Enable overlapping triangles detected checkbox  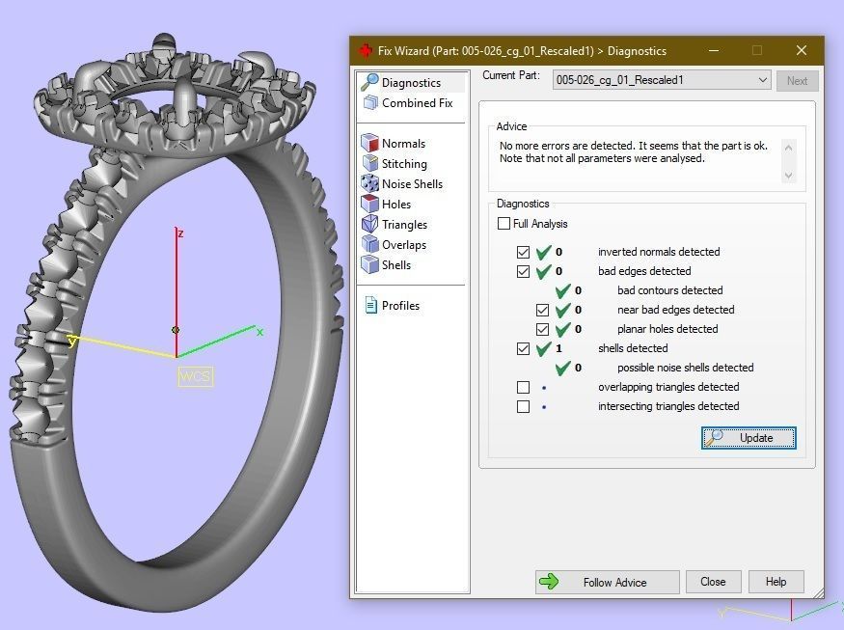click(x=523, y=387)
